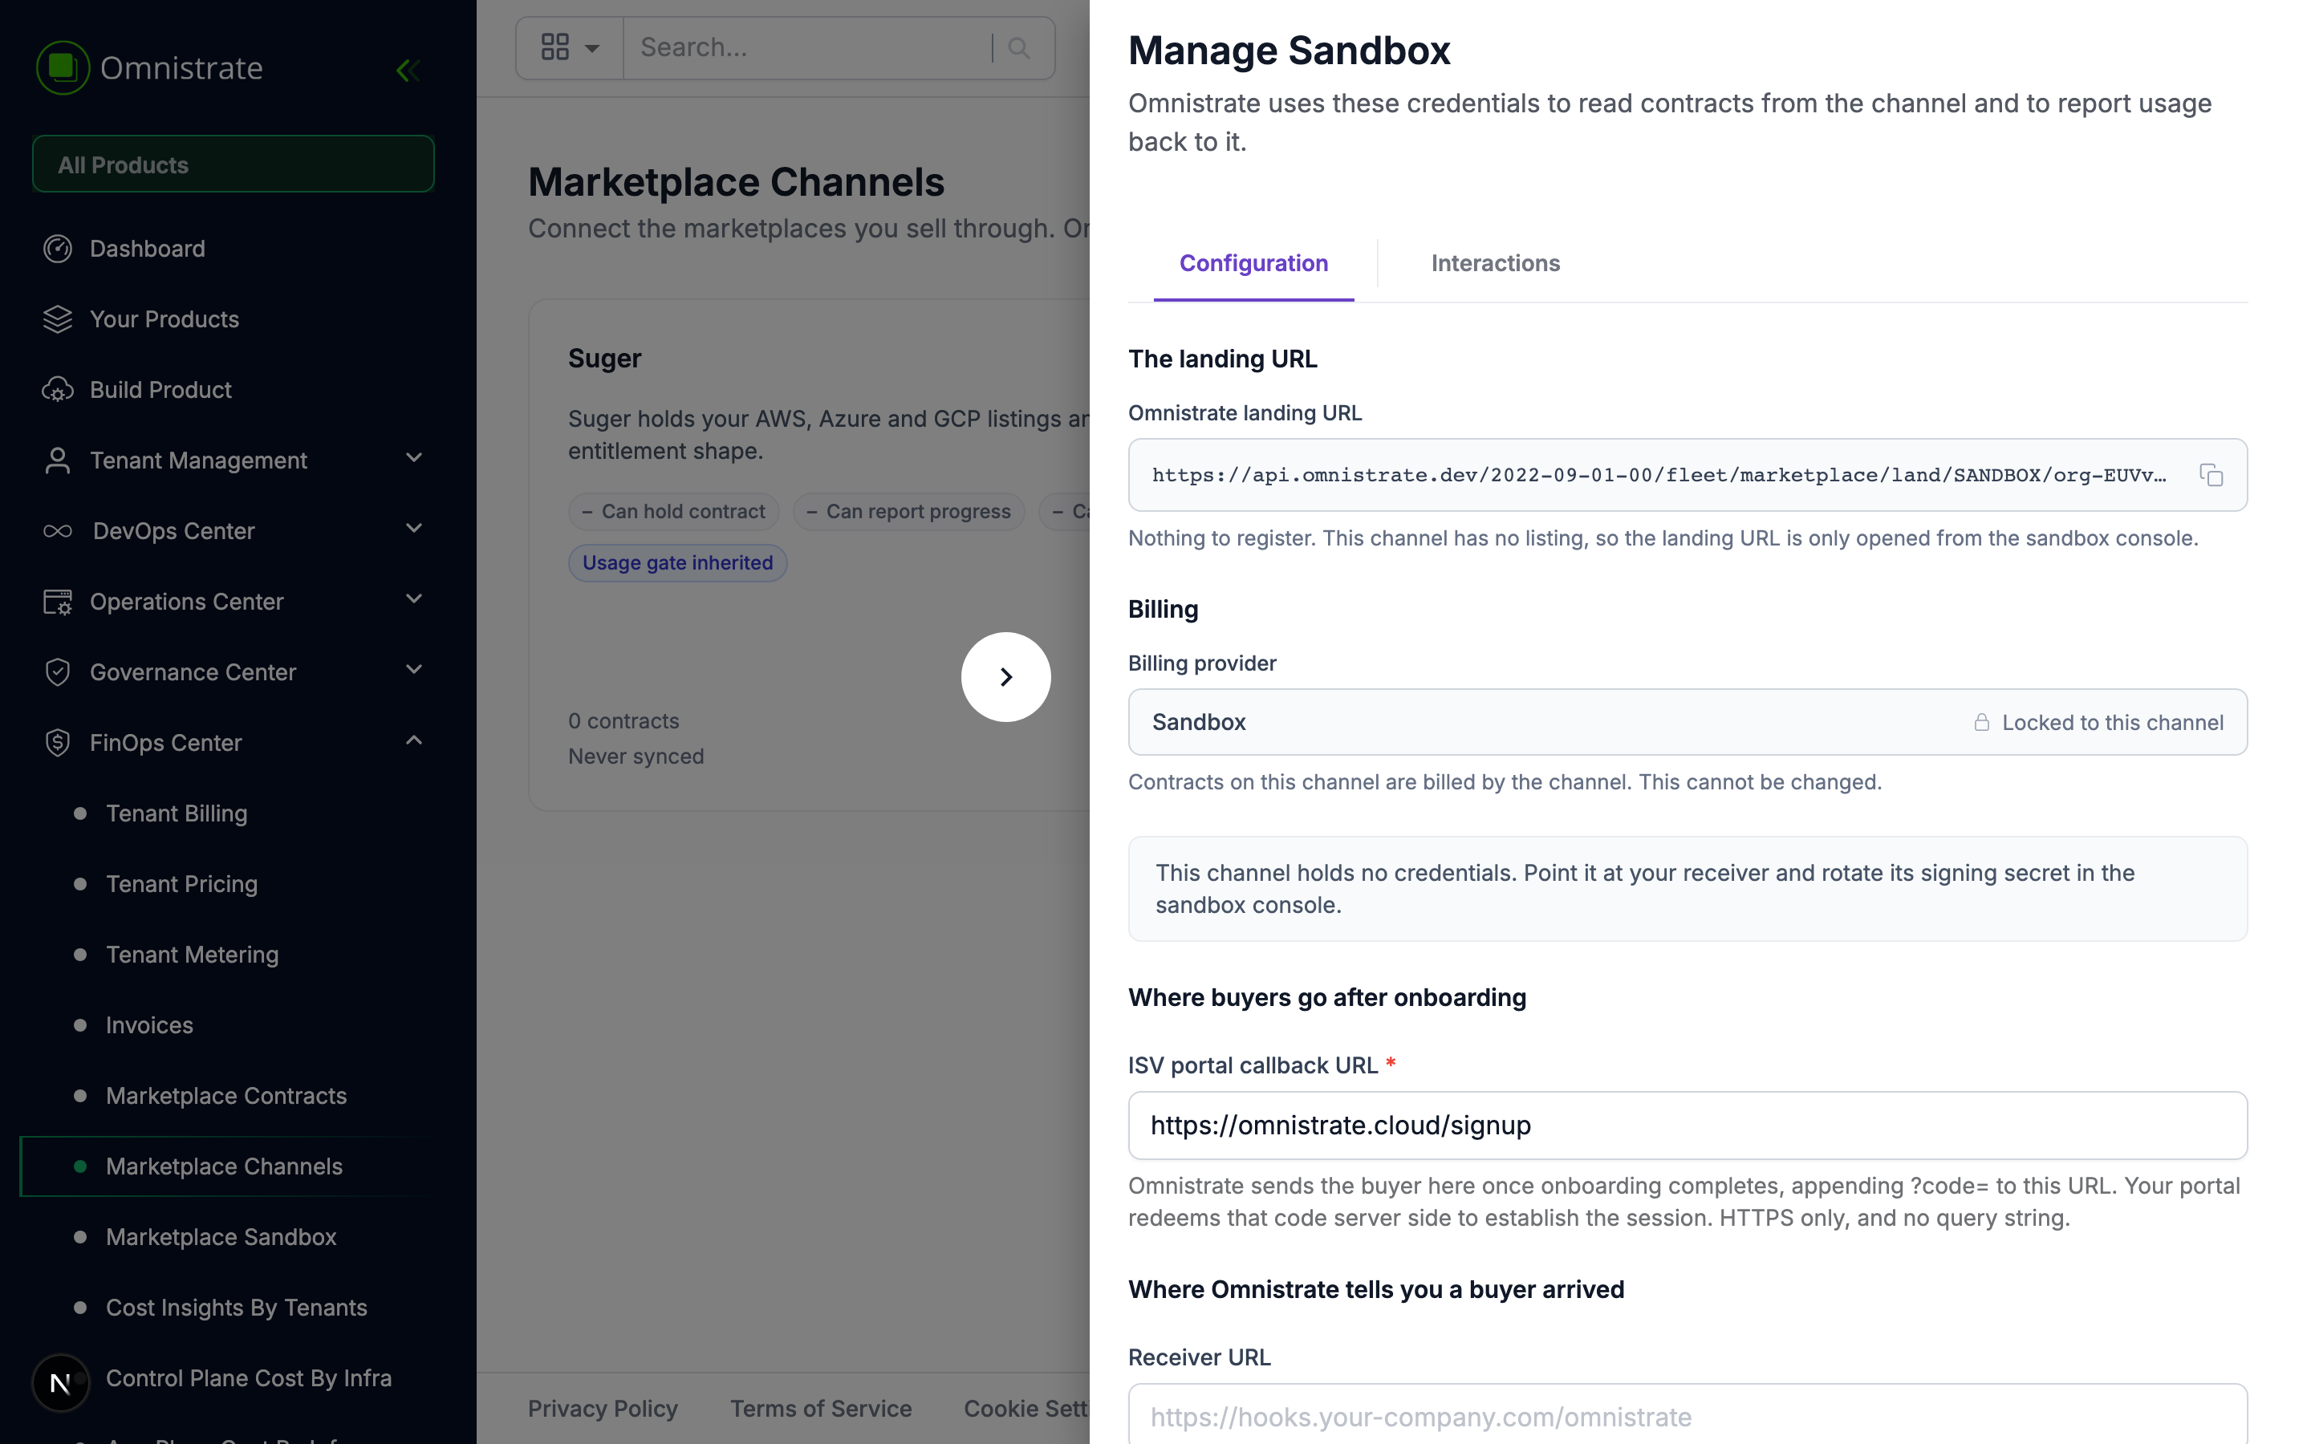This screenshot has width=2311, height=1444.
Task: Click the Your Products layers icon
Action: coord(57,319)
